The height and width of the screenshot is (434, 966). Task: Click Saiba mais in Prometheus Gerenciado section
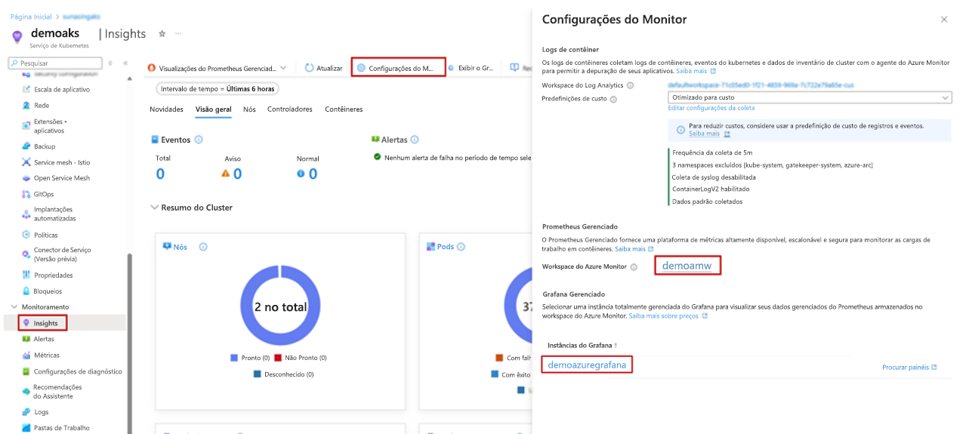(x=634, y=248)
